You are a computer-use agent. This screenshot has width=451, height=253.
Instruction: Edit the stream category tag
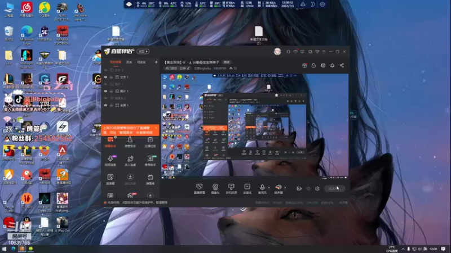[177, 68]
